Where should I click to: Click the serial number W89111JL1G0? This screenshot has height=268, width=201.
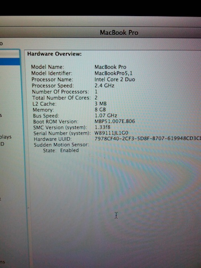click(111, 133)
